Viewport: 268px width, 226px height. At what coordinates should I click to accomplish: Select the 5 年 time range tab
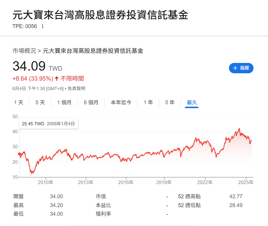pyautogui.click(x=170, y=103)
